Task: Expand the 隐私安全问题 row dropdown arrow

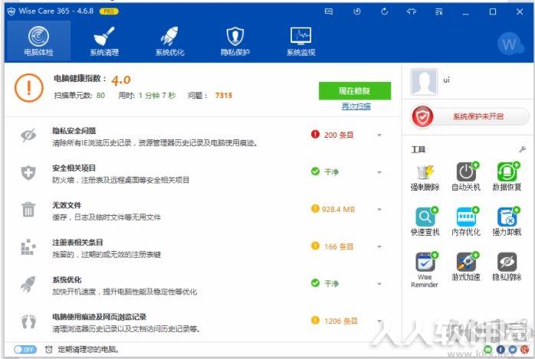Action: [379, 135]
